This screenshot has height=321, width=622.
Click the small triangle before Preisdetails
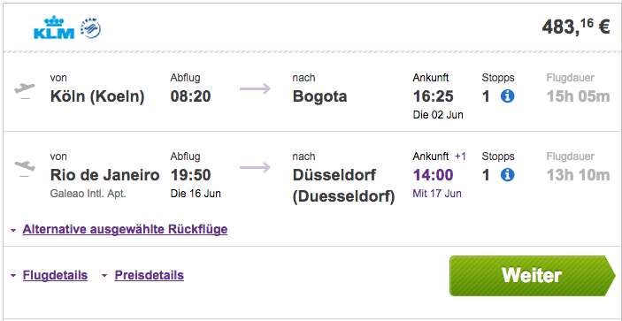[x=104, y=275]
